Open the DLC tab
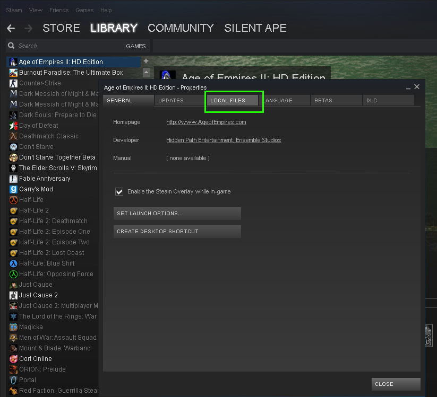The image size is (437, 397). point(389,100)
